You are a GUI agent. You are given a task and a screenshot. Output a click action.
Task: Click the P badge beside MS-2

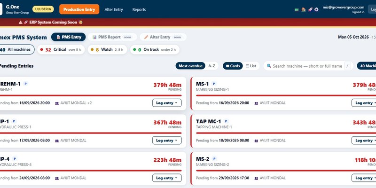coord(214,159)
